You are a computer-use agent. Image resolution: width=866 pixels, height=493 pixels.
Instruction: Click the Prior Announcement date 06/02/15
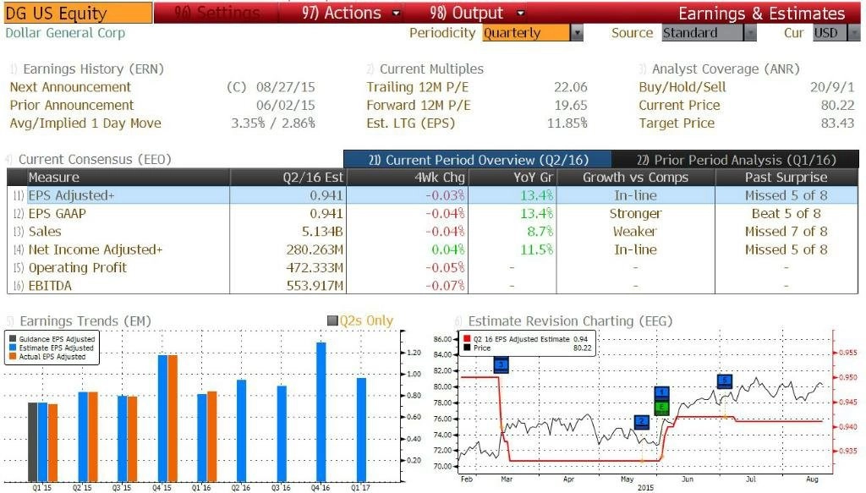(286, 106)
